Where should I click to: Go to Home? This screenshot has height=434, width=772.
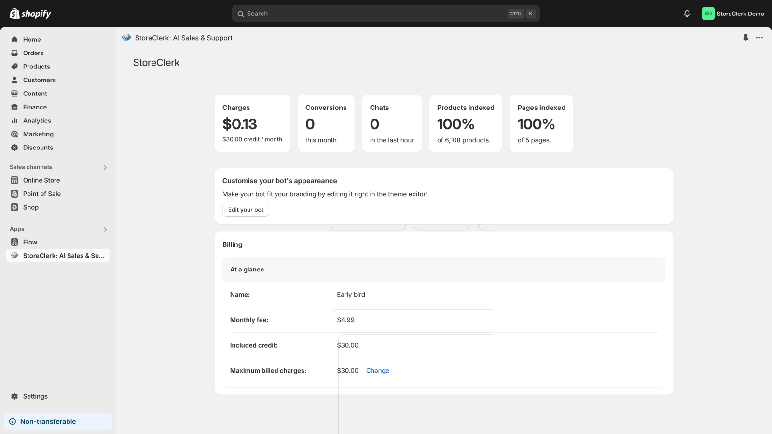click(x=58, y=40)
